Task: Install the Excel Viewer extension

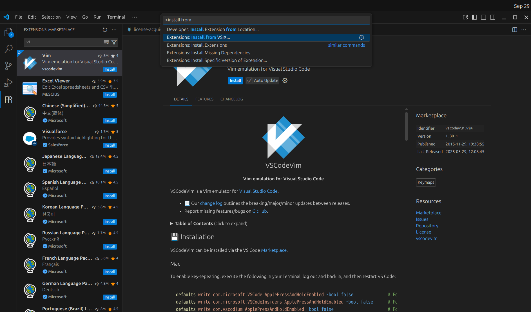Action: pyautogui.click(x=110, y=95)
